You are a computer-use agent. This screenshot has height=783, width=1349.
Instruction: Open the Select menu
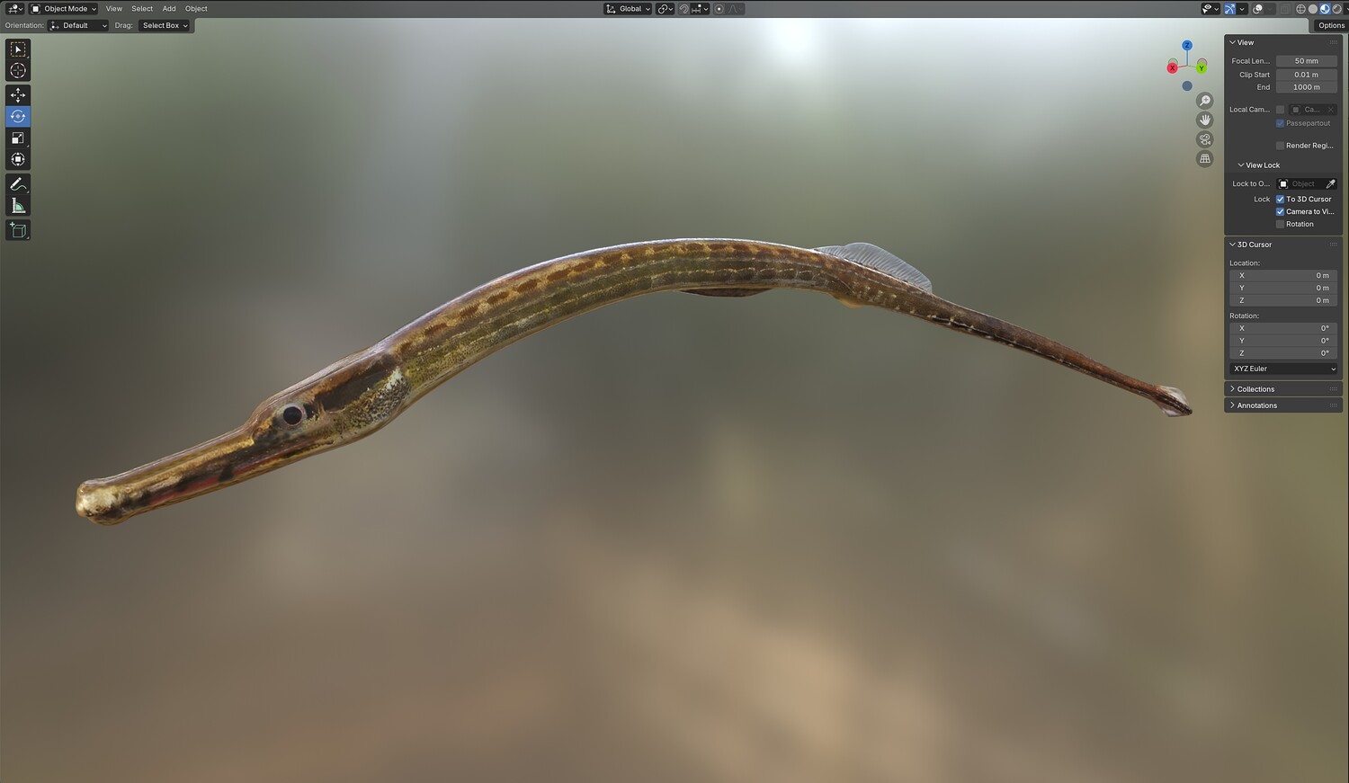tap(142, 9)
